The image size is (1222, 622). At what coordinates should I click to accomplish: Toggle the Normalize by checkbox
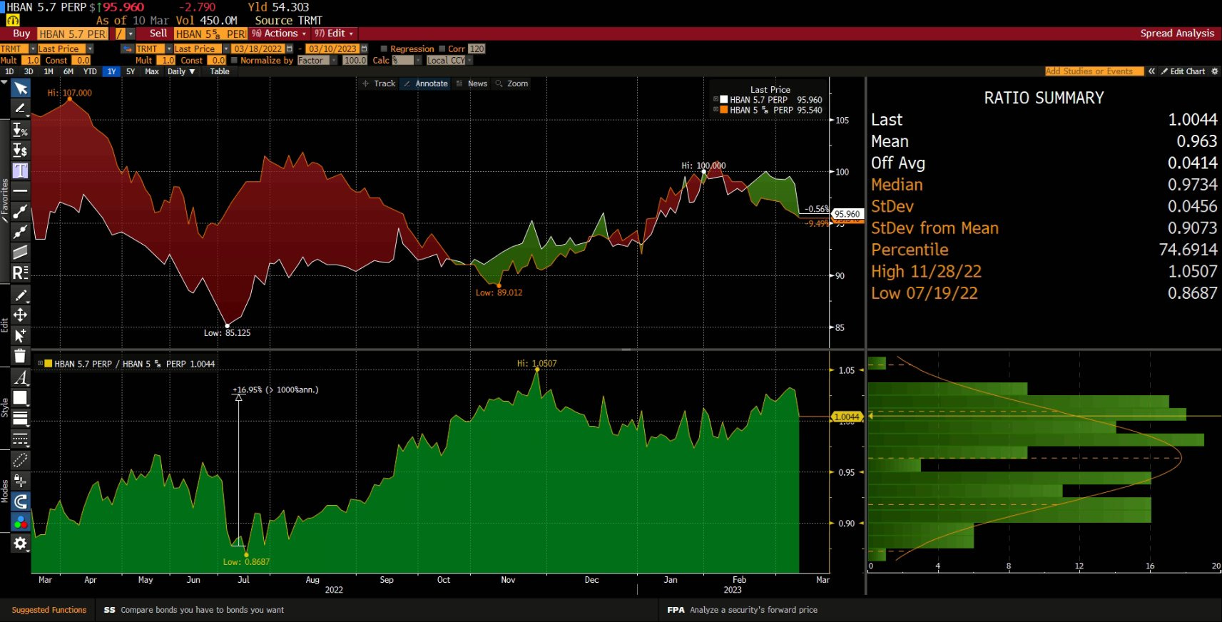[234, 60]
